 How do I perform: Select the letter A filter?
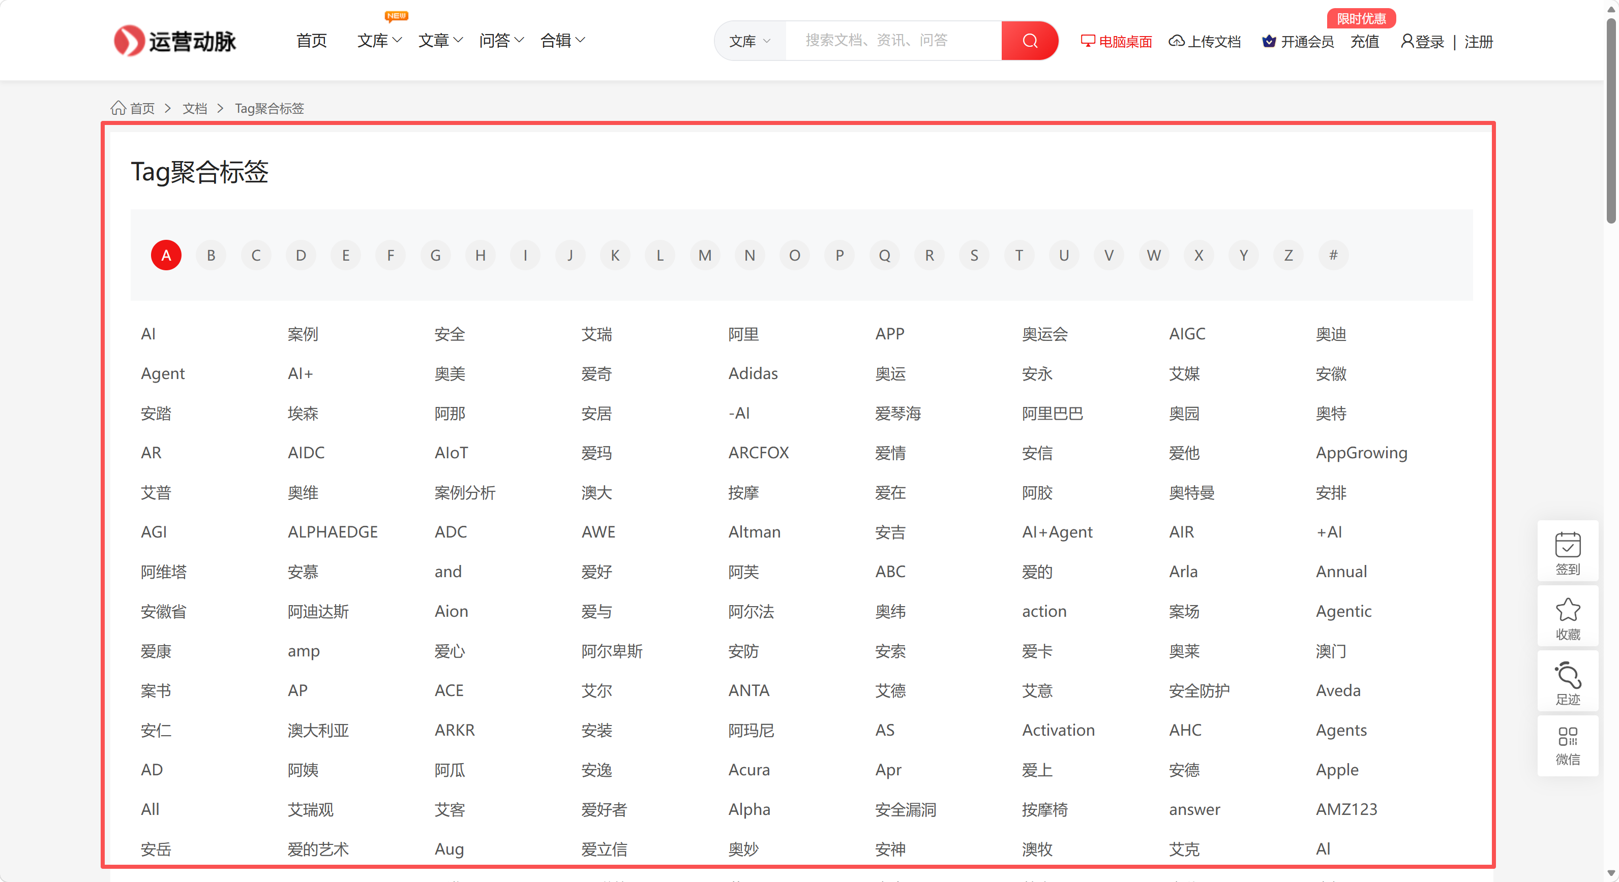(166, 255)
